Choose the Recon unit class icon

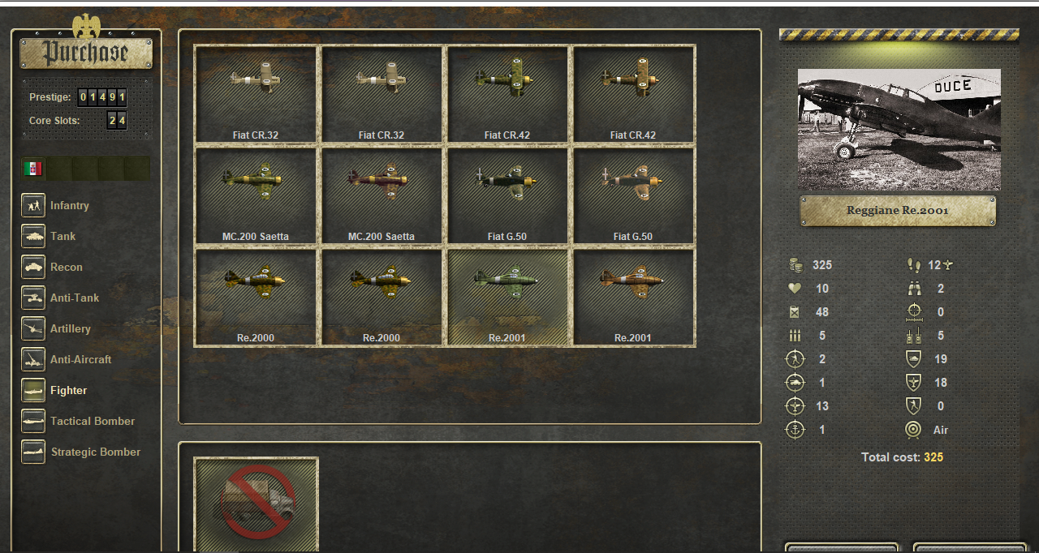33,267
